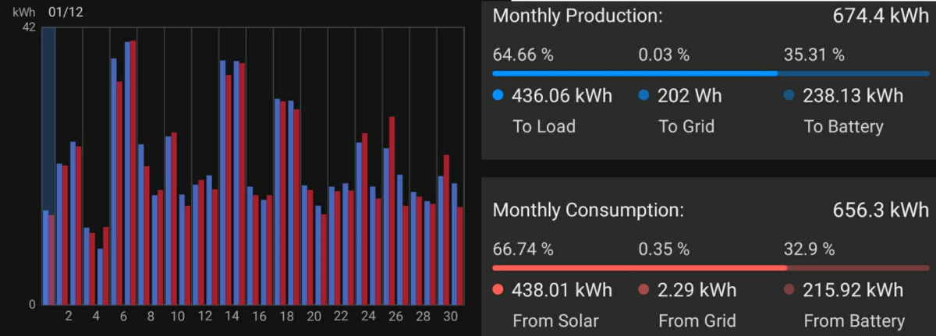Click the blue dot beside 436.06 kWh
Image resolution: width=936 pixels, height=336 pixels.
[498, 96]
